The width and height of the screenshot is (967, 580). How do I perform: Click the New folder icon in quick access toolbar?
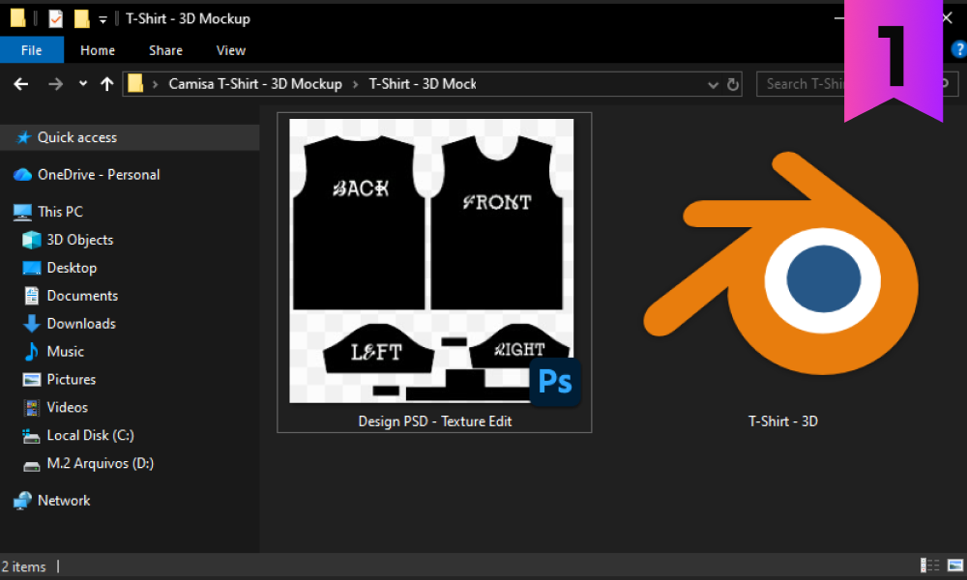pyautogui.click(x=81, y=18)
